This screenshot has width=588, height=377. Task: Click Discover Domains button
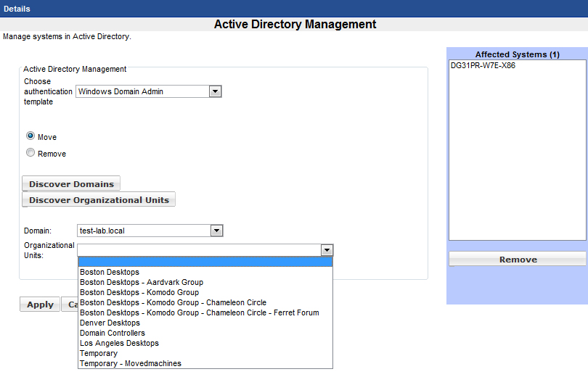(71, 184)
